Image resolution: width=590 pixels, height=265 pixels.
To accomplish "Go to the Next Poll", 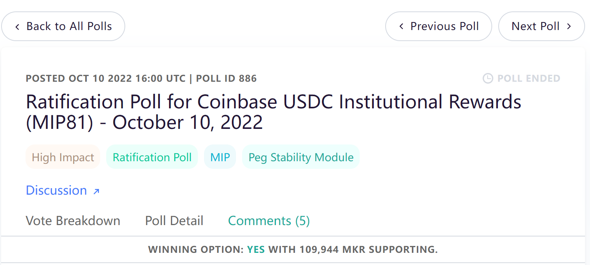I will click(536, 26).
